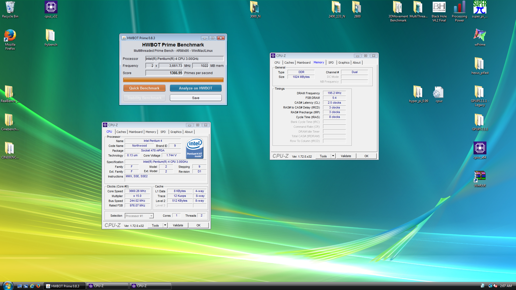
Task: Switch to Mainboard tab in CPU-Z CPU window
Action: (x=136, y=132)
